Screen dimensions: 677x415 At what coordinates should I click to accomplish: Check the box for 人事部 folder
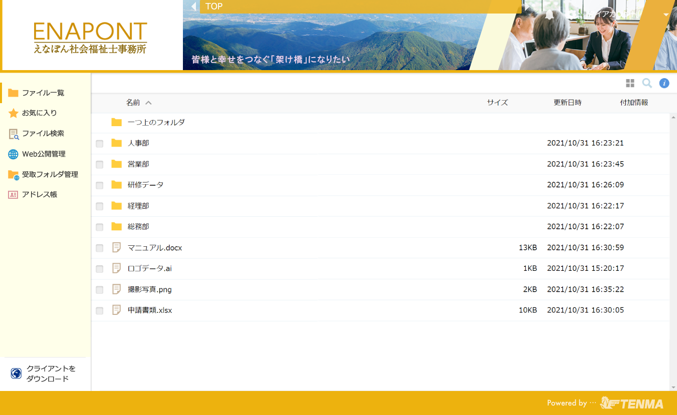pos(100,144)
